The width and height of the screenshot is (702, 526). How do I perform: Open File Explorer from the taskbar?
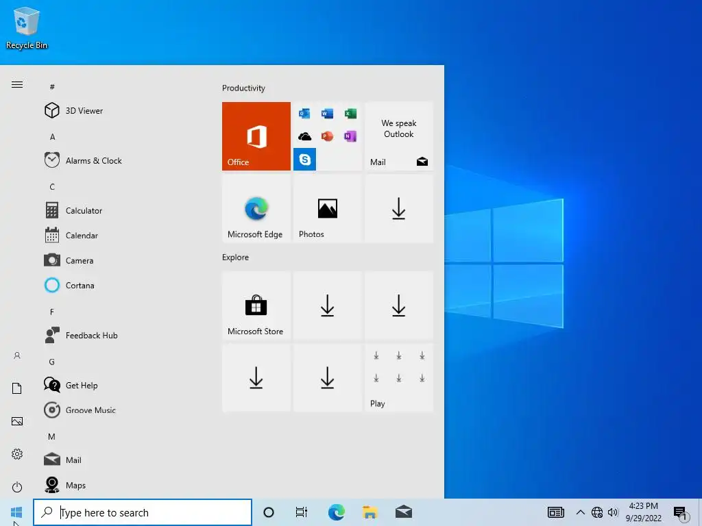370,512
